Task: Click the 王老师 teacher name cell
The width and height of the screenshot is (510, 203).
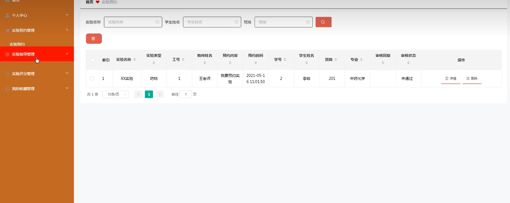Action: coord(205,79)
